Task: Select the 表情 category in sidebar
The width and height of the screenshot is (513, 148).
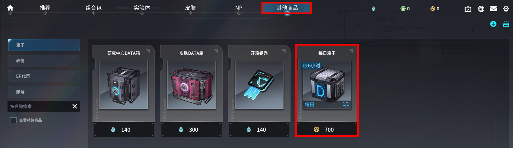Action: click(x=44, y=61)
